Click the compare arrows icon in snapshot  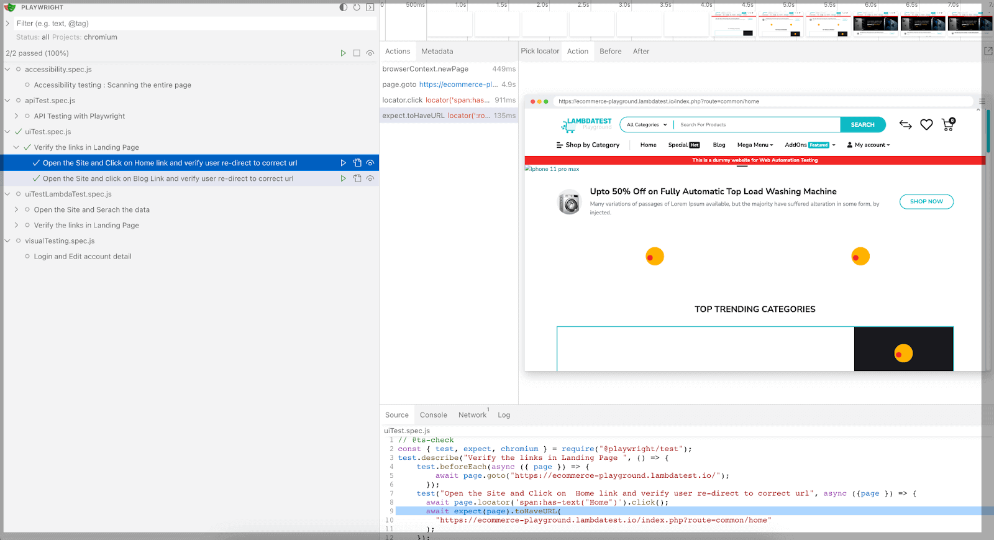coord(906,125)
